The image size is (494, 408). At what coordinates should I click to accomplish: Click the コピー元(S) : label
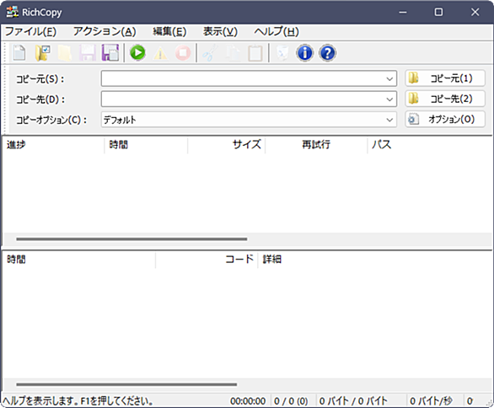click(40, 78)
